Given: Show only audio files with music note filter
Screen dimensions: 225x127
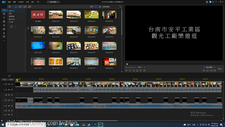Looking at the screenshot, I should [30, 7].
